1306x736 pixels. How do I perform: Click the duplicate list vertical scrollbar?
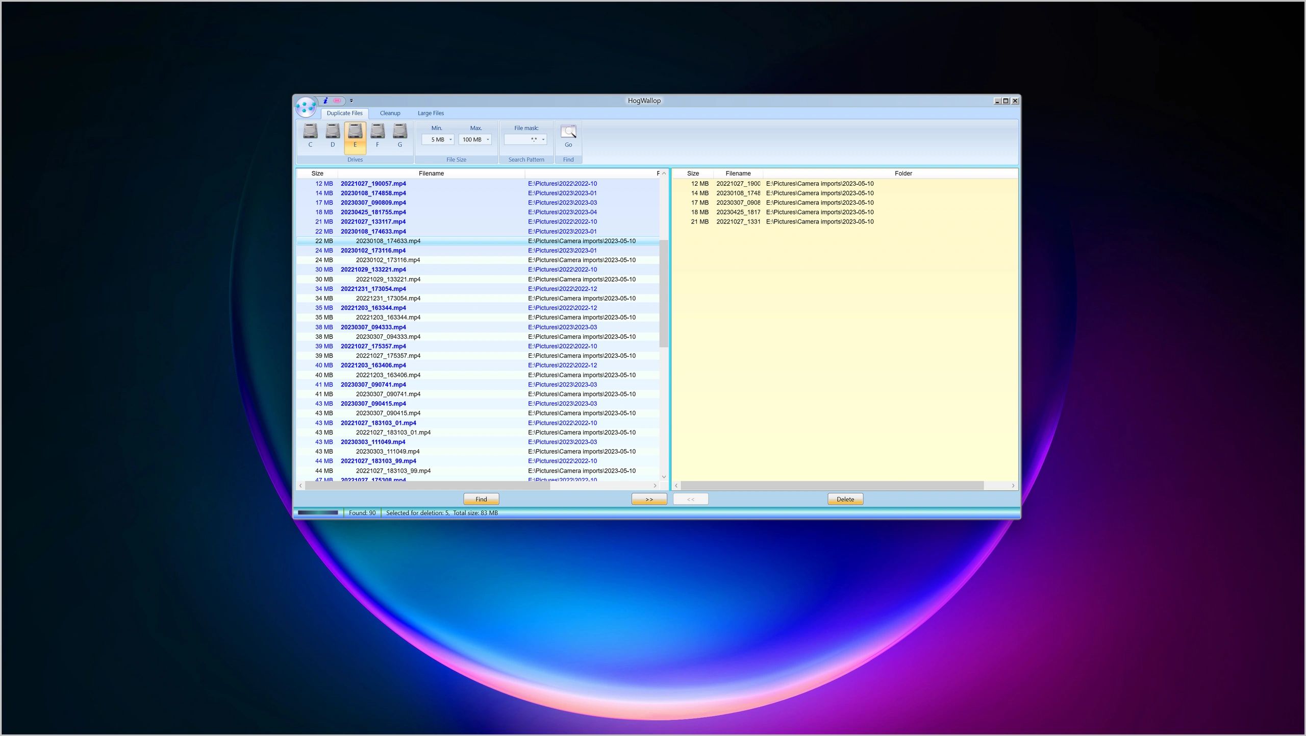tap(664, 293)
